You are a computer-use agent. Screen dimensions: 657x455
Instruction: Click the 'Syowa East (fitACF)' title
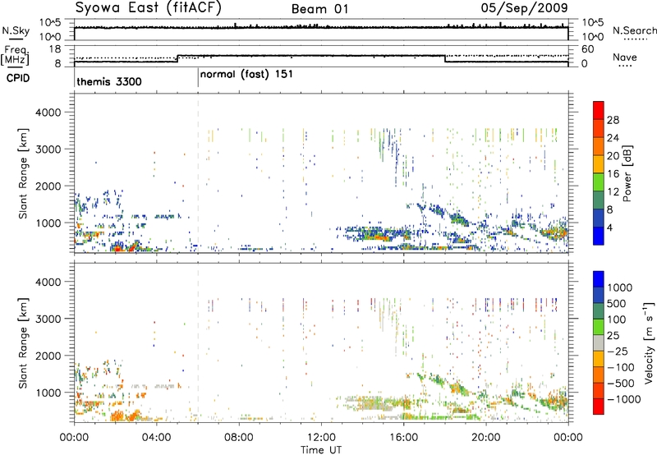(149, 8)
